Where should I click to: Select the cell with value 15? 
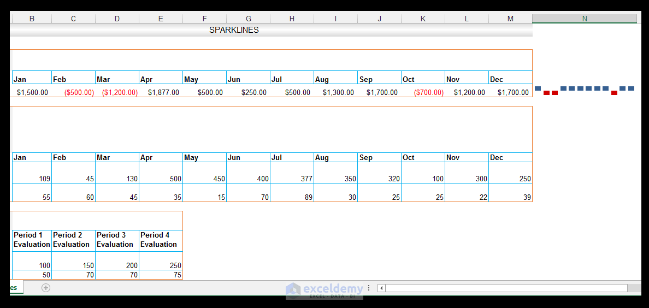point(204,192)
